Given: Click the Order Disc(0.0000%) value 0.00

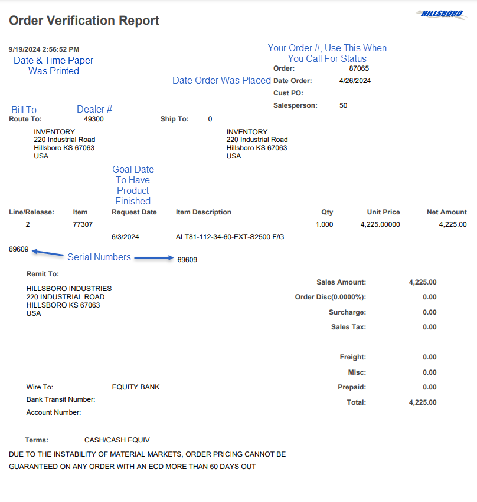Looking at the screenshot, I should pos(430,297).
